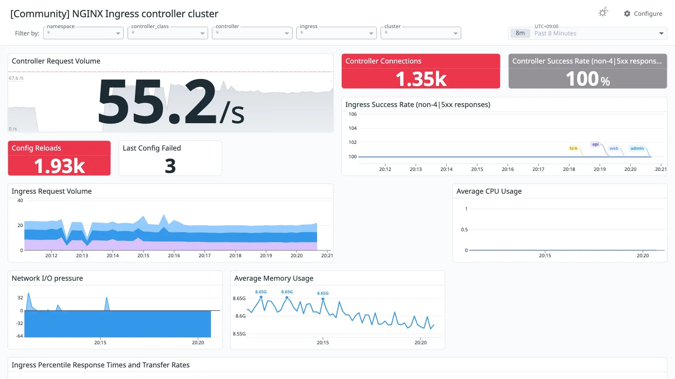Click the third 8.65G memory peak marker
Screen dimensions: 675x379
[x=323, y=299]
